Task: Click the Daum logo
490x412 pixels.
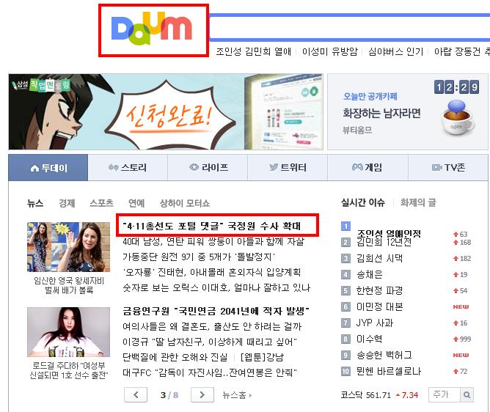Action: (152, 29)
